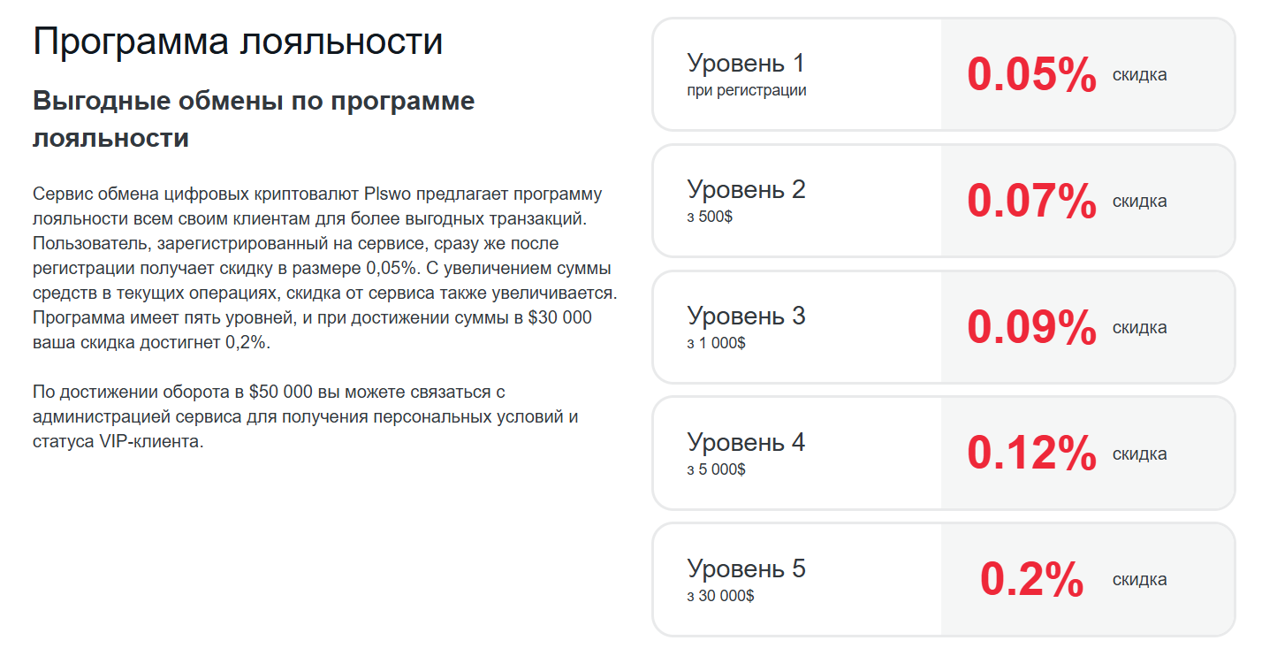Click the "з 1 000$" threshold text
Viewport: 1262px width, 671px height.
pos(716,343)
